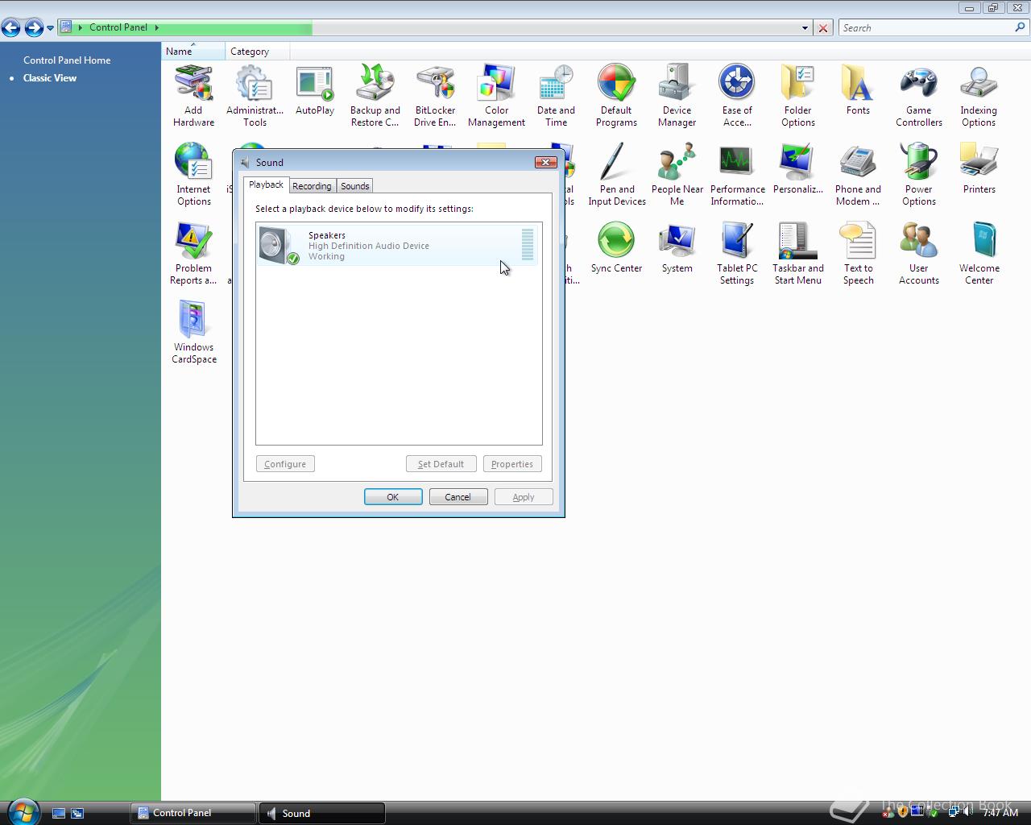This screenshot has height=825, width=1031.
Task: Switch to Playback tab in Sound dialog
Action: (266, 184)
